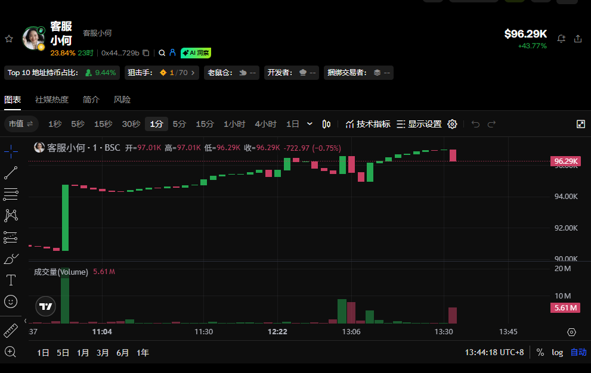Click the share icon at top right
Image resolution: width=591 pixels, height=373 pixels.
578,39
